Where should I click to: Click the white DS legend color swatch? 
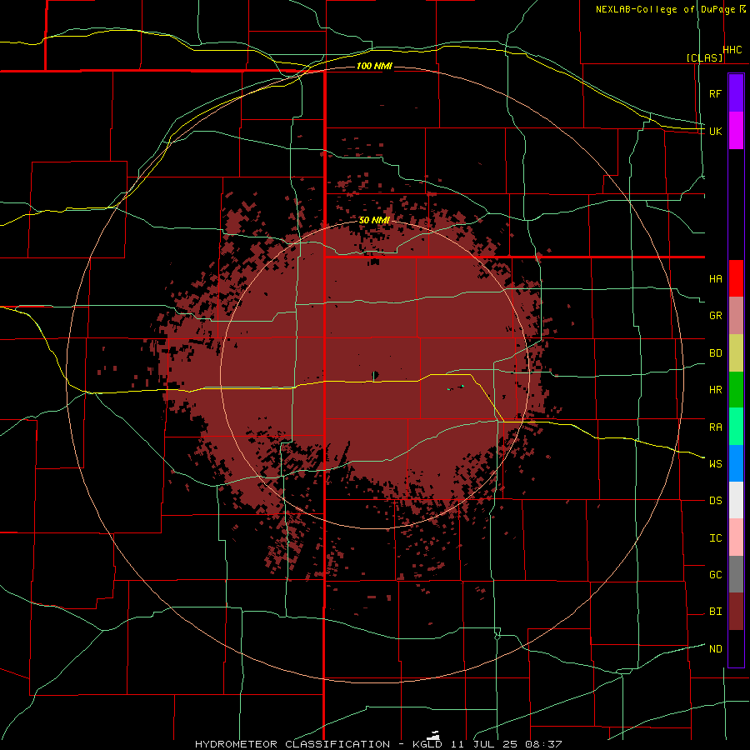[736, 500]
